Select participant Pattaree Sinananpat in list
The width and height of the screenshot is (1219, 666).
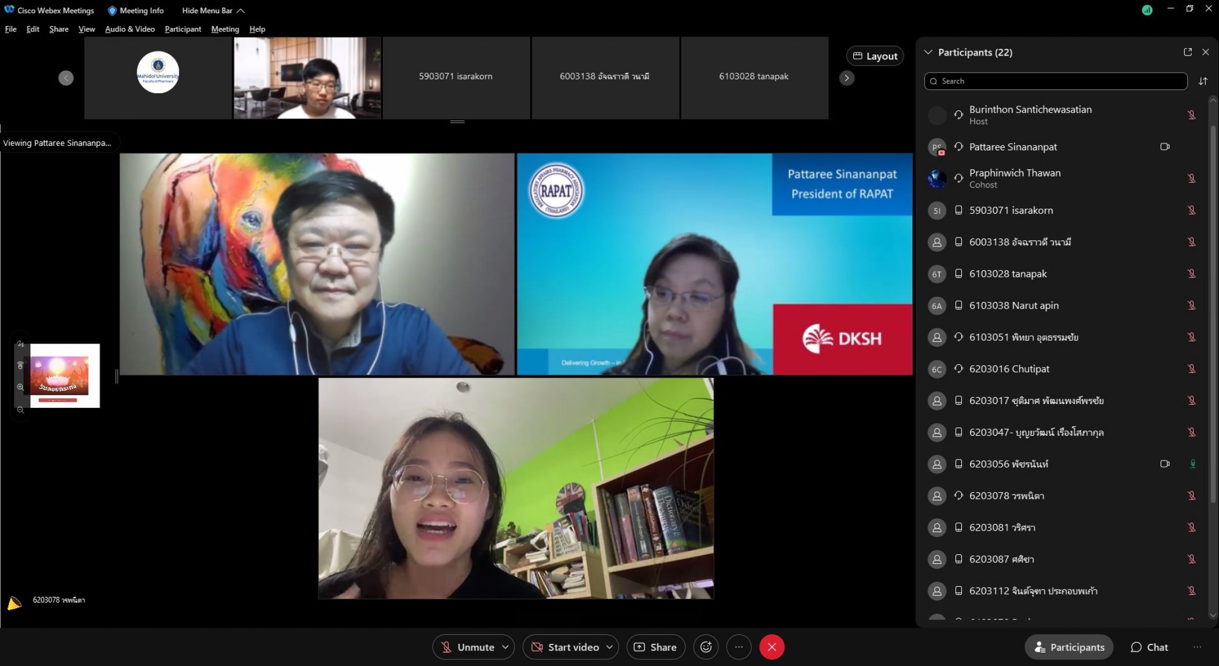click(x=1062, y=147)
